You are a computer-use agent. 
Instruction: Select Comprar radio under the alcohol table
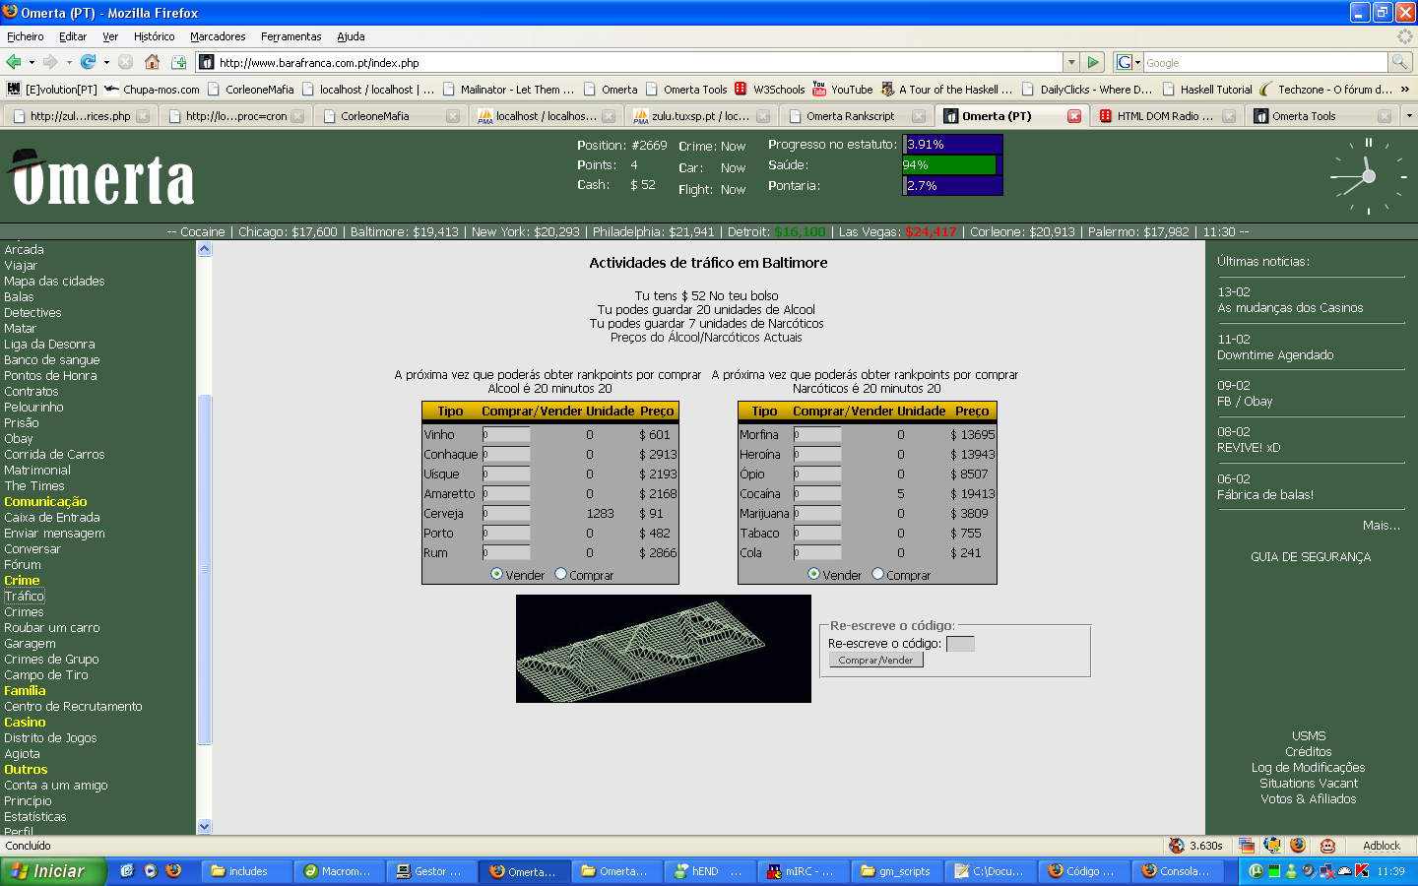tap(561, 574)
